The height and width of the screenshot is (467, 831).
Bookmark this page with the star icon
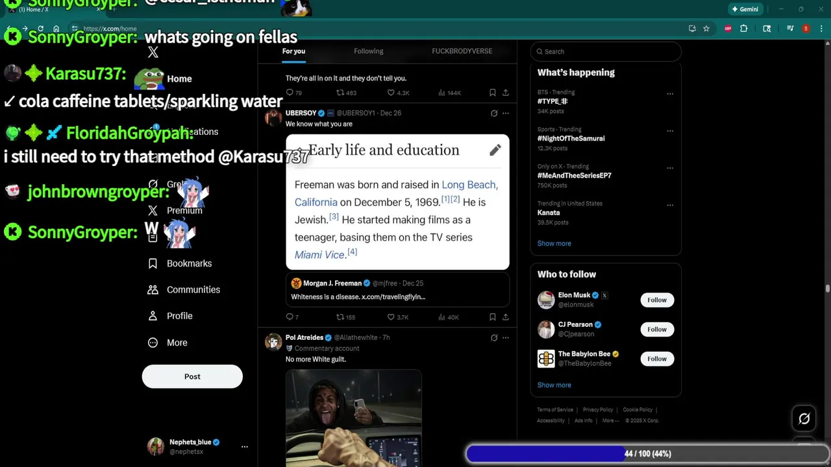(x=706, y=29)
